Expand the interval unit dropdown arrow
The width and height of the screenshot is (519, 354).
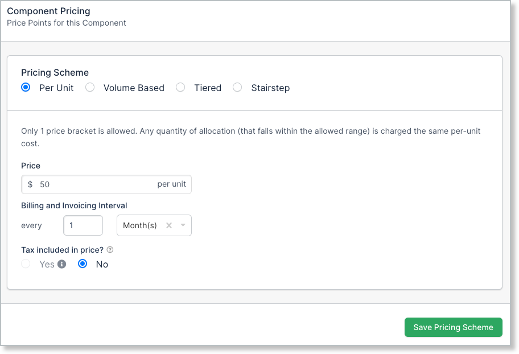[183, 225]
